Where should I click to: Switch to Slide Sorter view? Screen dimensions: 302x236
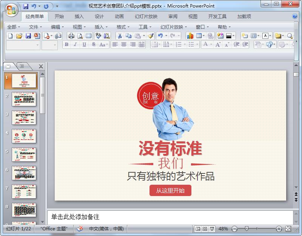(205, 229)
